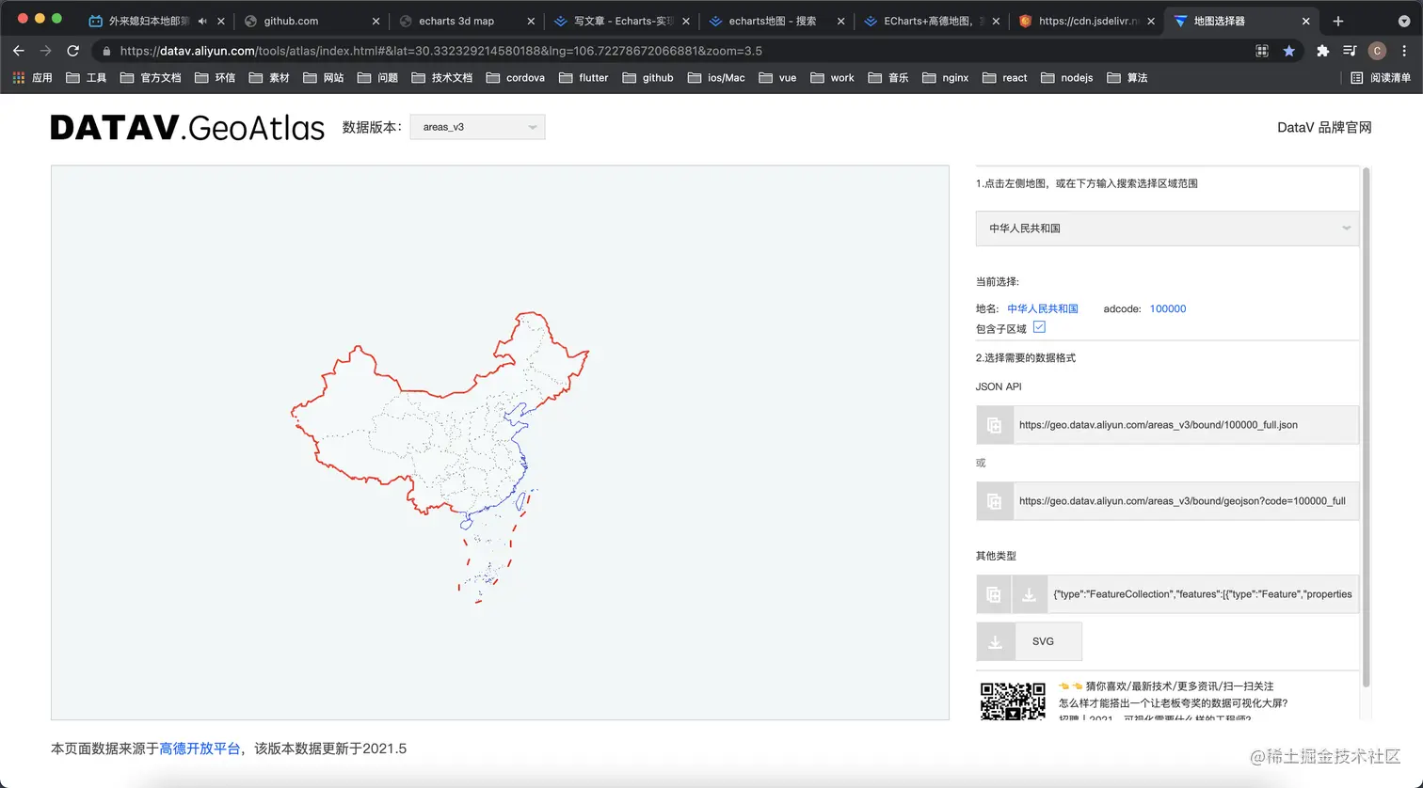Image resolution: width=1423 pixels, height=788 pixels.
Task: Open the 环信 bookmark folder
Action: [x=215, y=78]
